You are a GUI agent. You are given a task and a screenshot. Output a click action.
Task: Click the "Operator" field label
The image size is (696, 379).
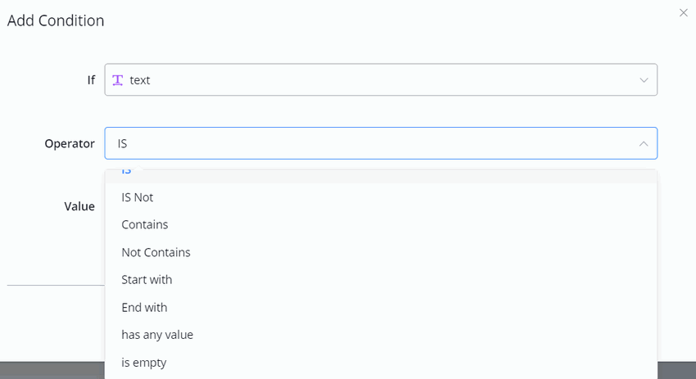[x=70, y=143]
